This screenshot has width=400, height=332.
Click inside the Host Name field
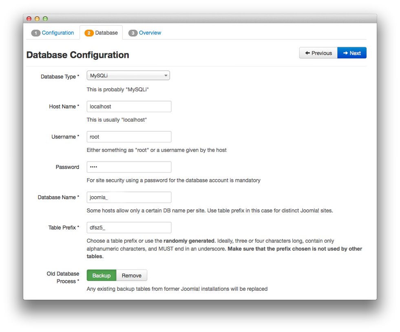[x=129, y=106]
